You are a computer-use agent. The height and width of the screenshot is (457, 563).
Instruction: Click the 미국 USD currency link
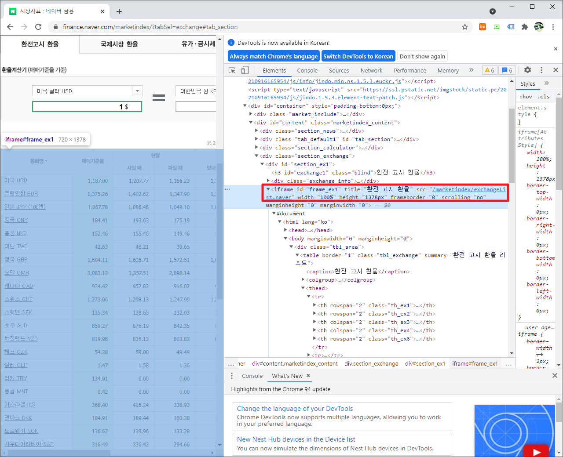coord(16,181)
